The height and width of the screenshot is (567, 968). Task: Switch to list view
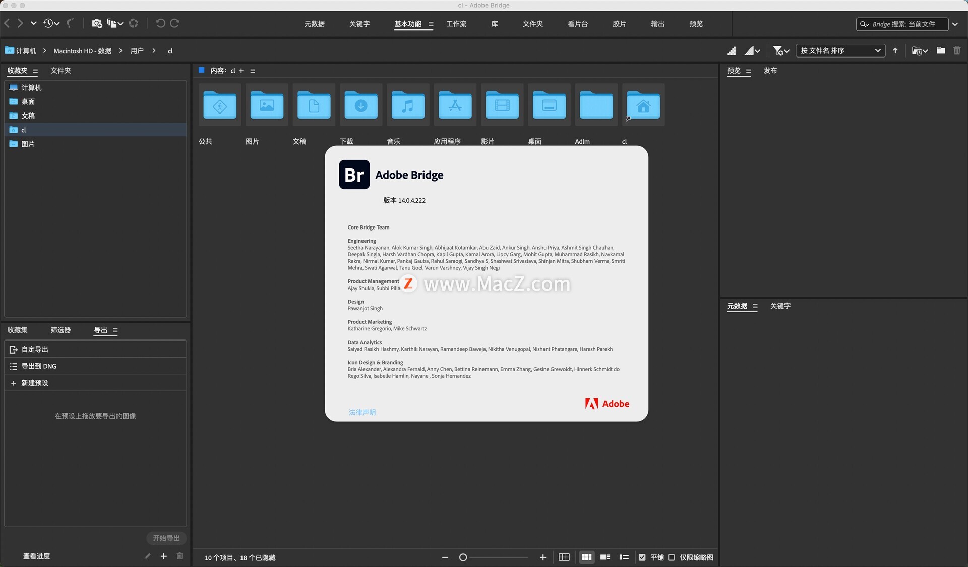[x=624, y=557]
